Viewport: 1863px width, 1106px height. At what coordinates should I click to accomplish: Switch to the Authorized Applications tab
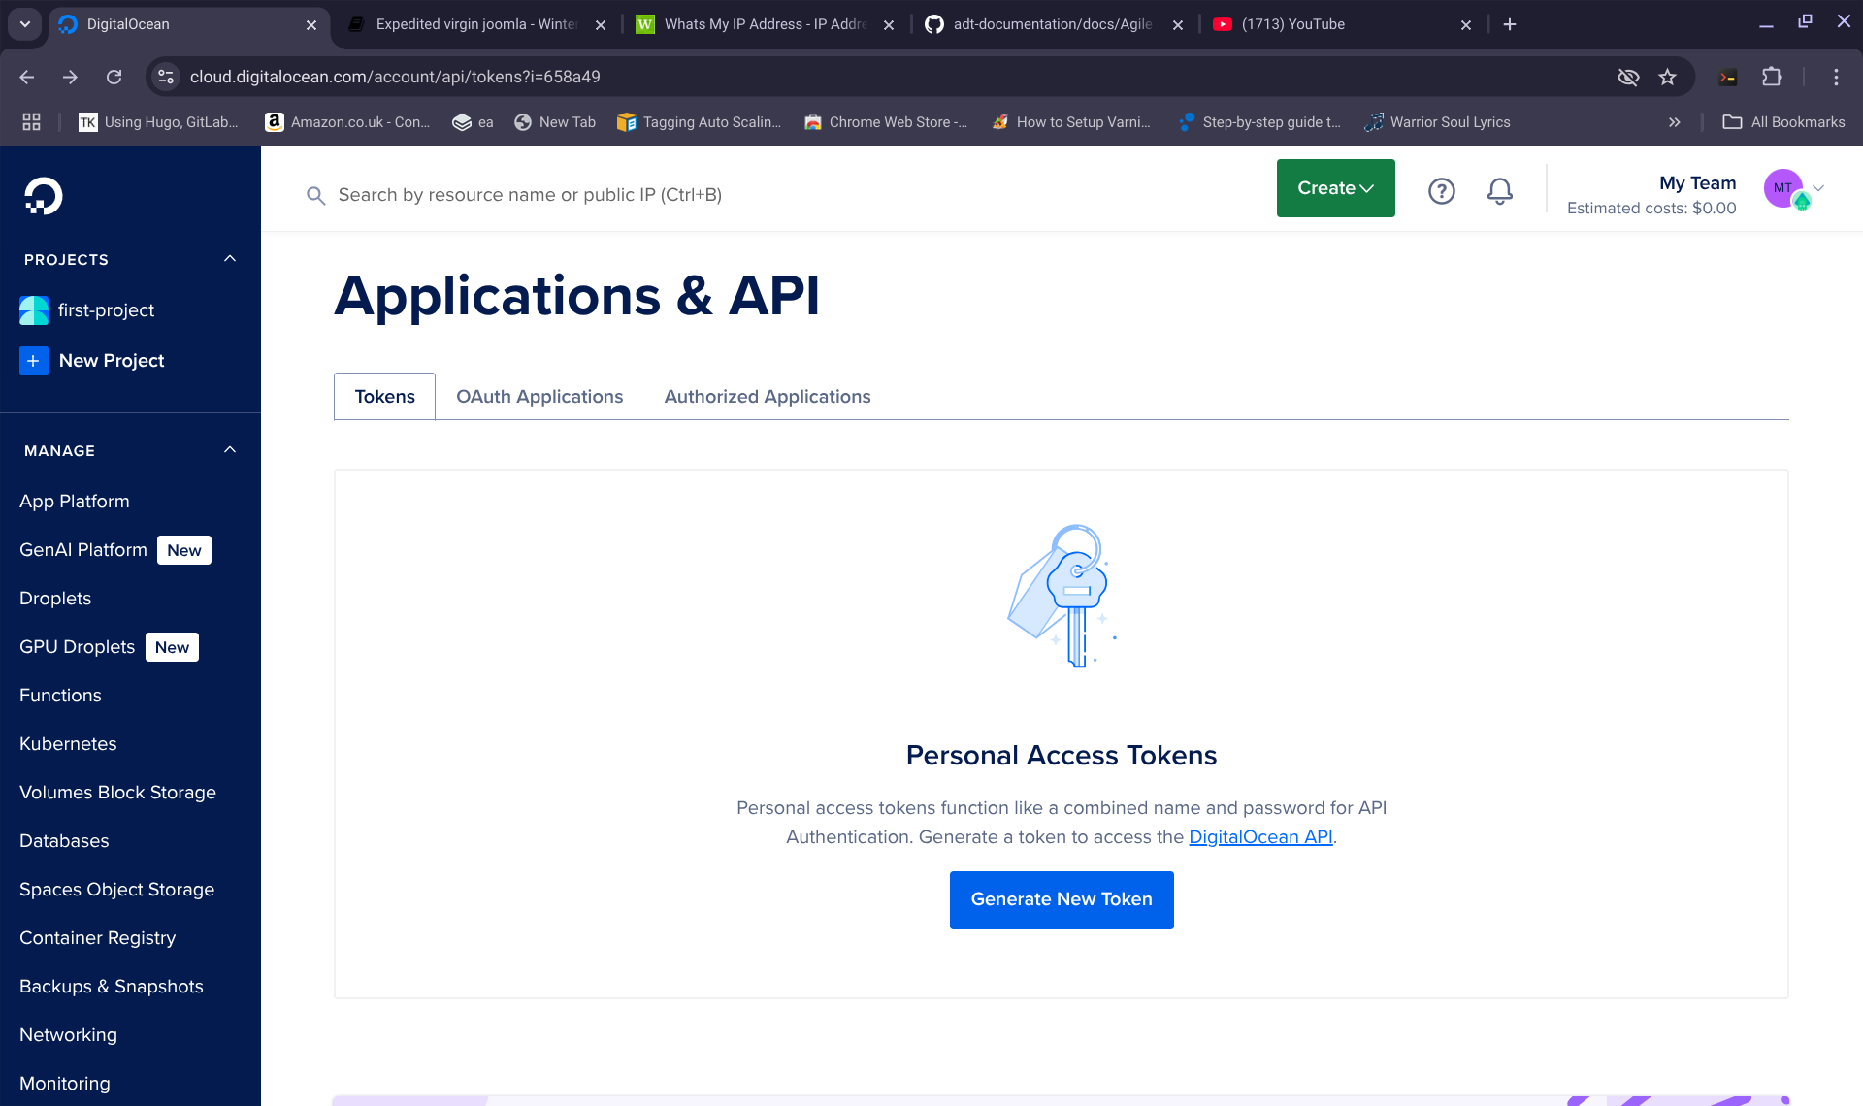point(767,397)
